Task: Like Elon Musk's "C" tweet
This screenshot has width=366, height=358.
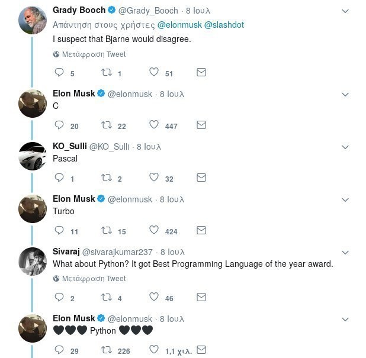Action: click(x=154, y=125)
